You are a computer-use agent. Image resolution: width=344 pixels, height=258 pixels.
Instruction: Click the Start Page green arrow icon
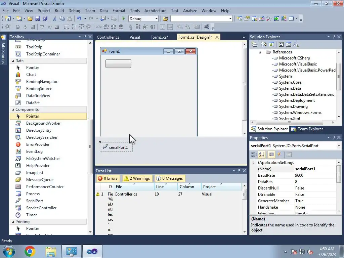[276, 19]
